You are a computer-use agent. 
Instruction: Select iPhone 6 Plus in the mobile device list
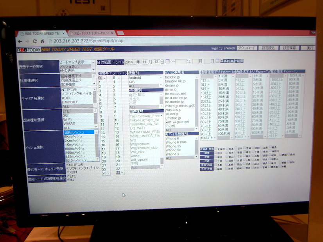pyautogui.click(x=176, y=142)
